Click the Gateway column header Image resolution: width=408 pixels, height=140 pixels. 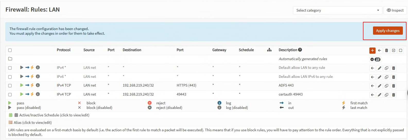[219, 50]
